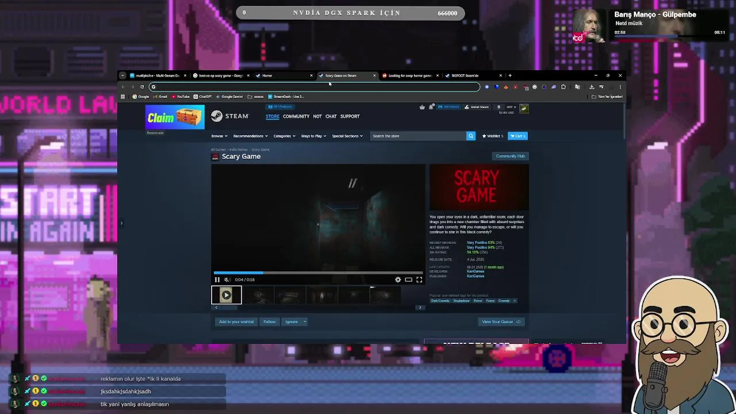This screenshot has height=414, width=736.
Task: Expand the Special Sections dropdown
Action: (347, 136)
